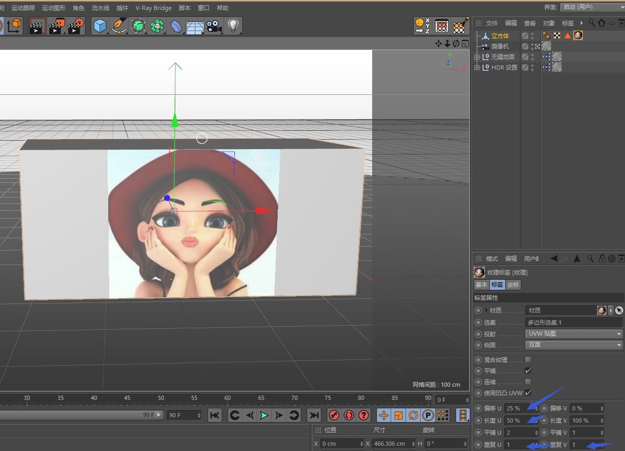Jump to the end frame
This screenshot has width=625, height=451.
pyautogui.click(x=314, y=416)
